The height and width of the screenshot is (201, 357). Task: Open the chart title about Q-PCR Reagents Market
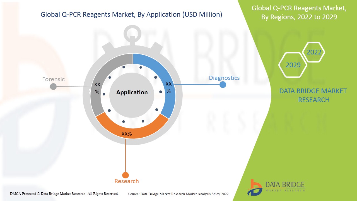tap(131, 15)
